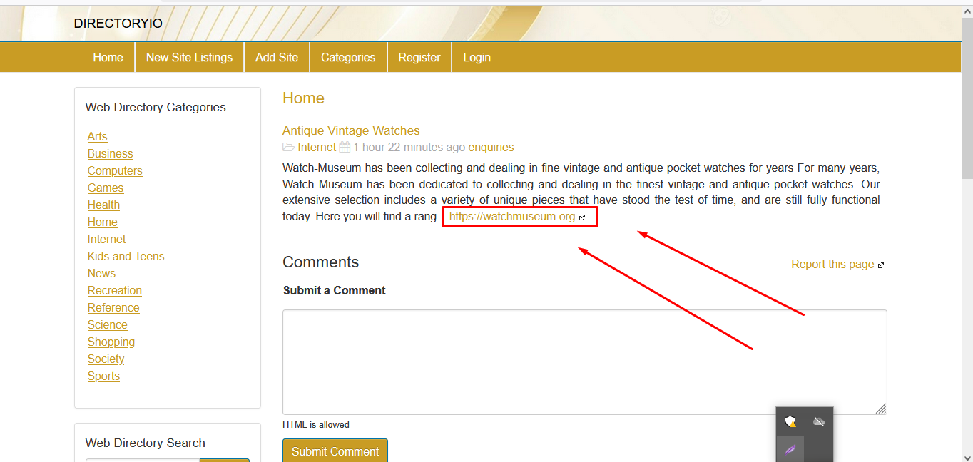The height and width of the screenshot is (462, 973).
Task: Open the https://watchmuseum.org link
Action: pyautogui.click(x=511, y=217)
